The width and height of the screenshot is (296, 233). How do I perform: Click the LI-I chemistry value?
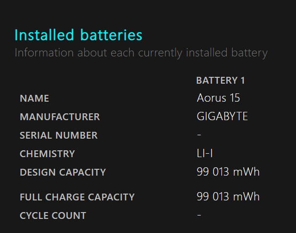(x=205, y=153)
